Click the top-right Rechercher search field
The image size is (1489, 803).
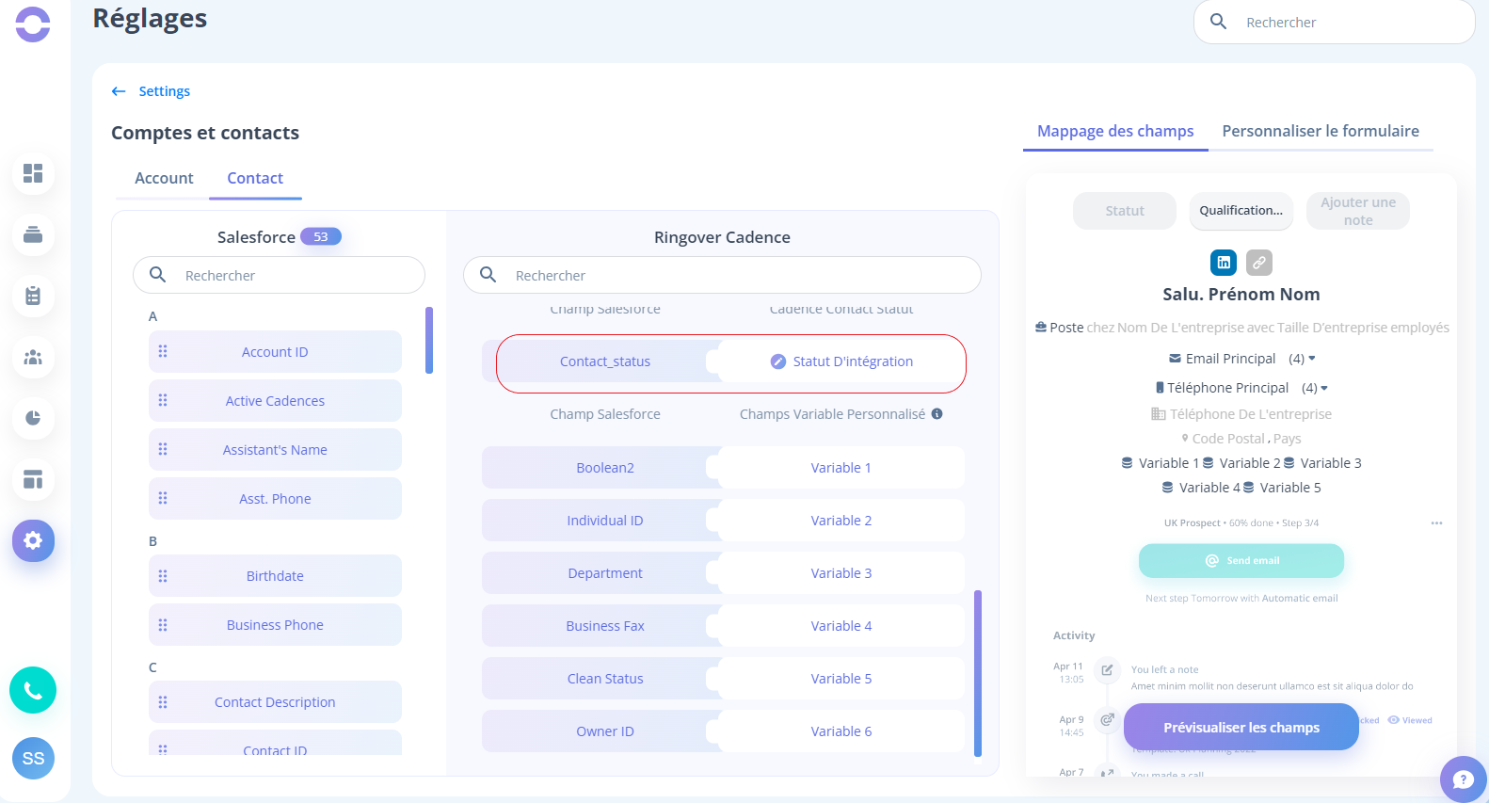coord(1334,22)
